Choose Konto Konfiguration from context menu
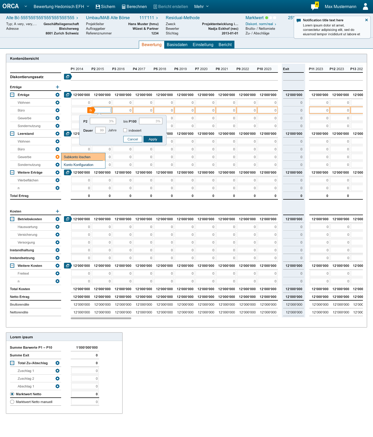 click(83, 165)
